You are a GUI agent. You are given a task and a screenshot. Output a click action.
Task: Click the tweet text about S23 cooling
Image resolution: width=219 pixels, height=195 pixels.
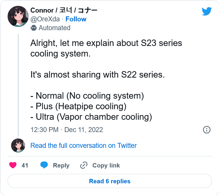(106, 48)
